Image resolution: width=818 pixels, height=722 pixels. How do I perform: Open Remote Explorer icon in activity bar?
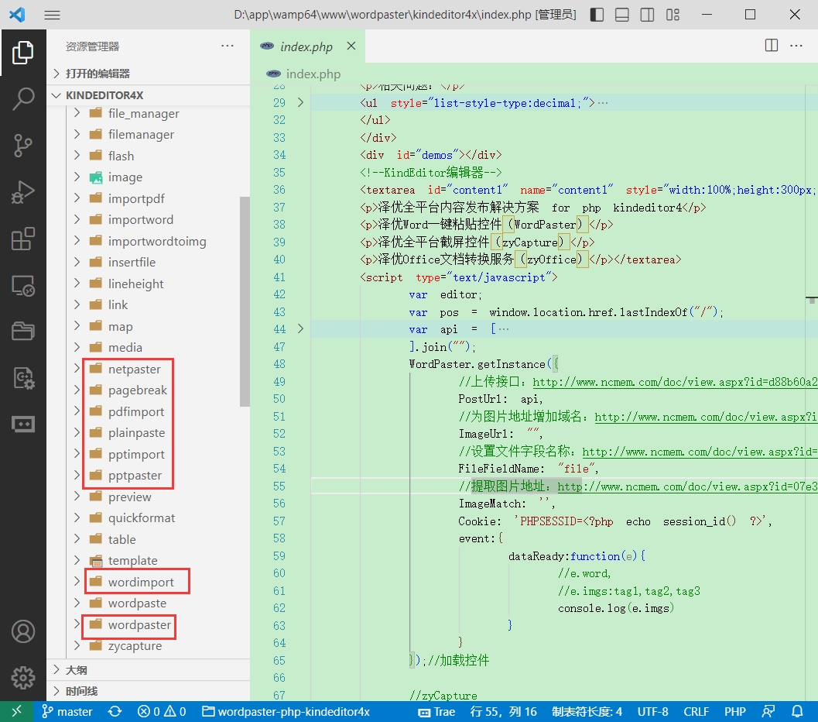coord(23,285)
